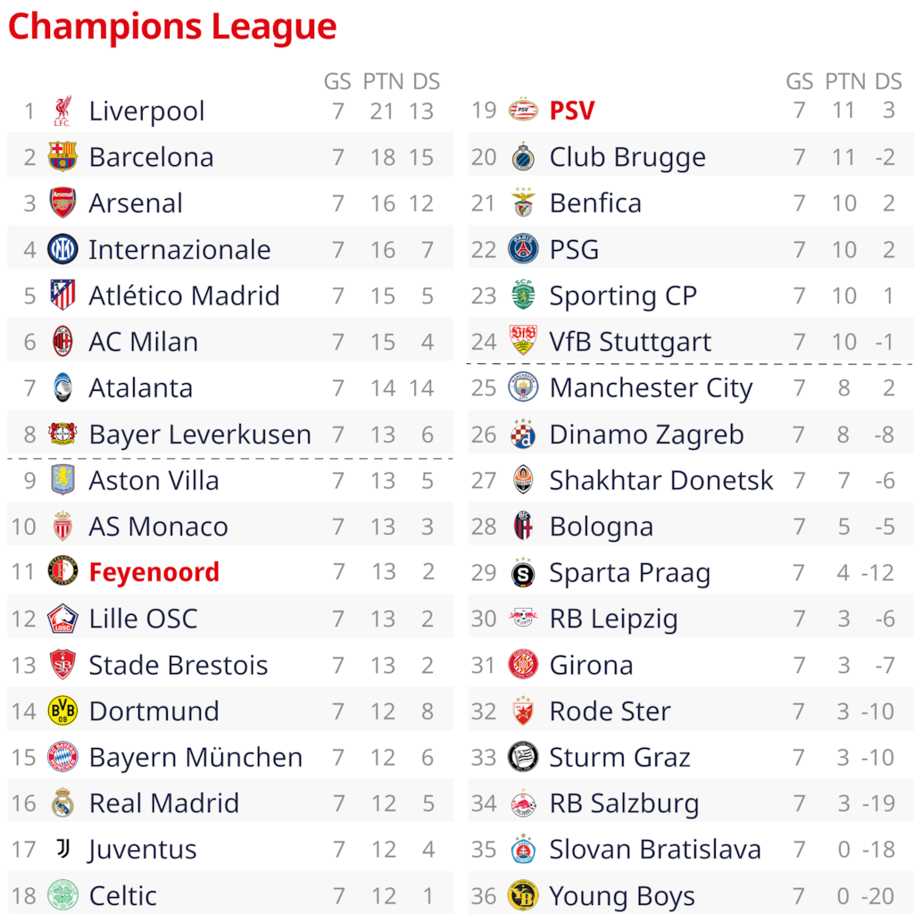Click the Champions League heading
The height and width of the screenshot is (914, 914).
(172, 27)
